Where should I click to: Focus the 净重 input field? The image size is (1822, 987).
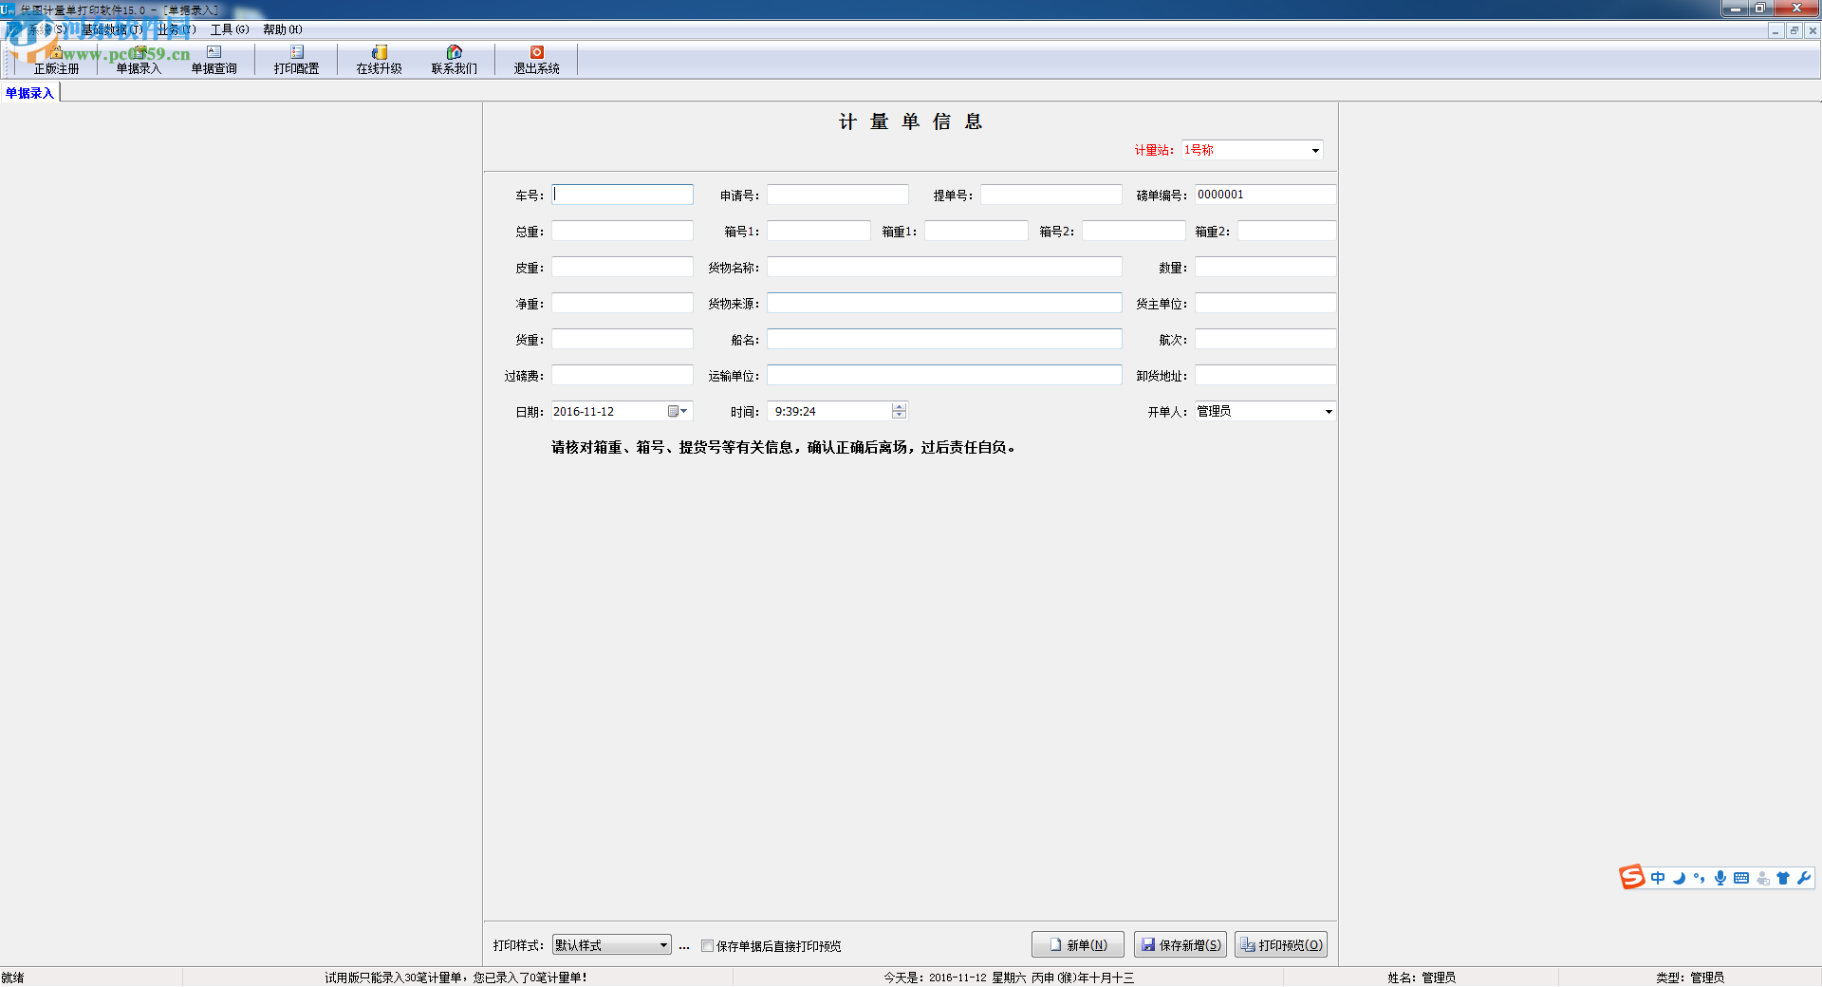coord(623,303)
